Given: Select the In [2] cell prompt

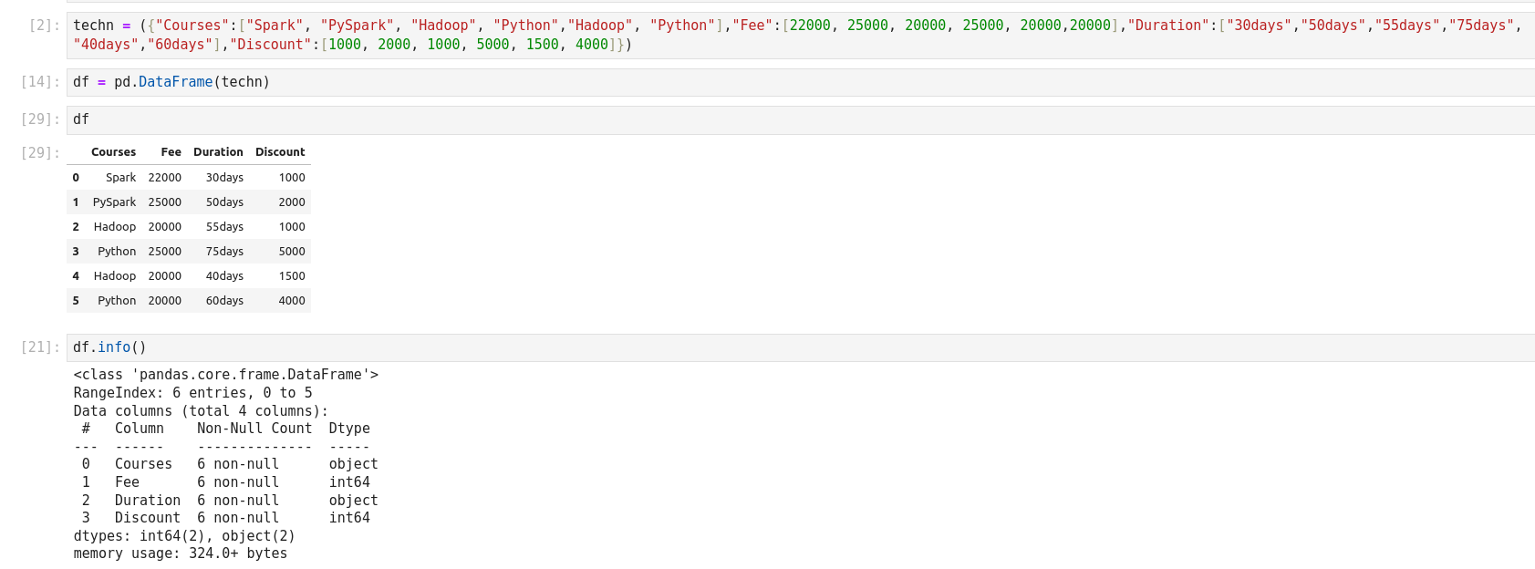Looking at the screenshot, I should pyautogui.click(x=44, y=26).
